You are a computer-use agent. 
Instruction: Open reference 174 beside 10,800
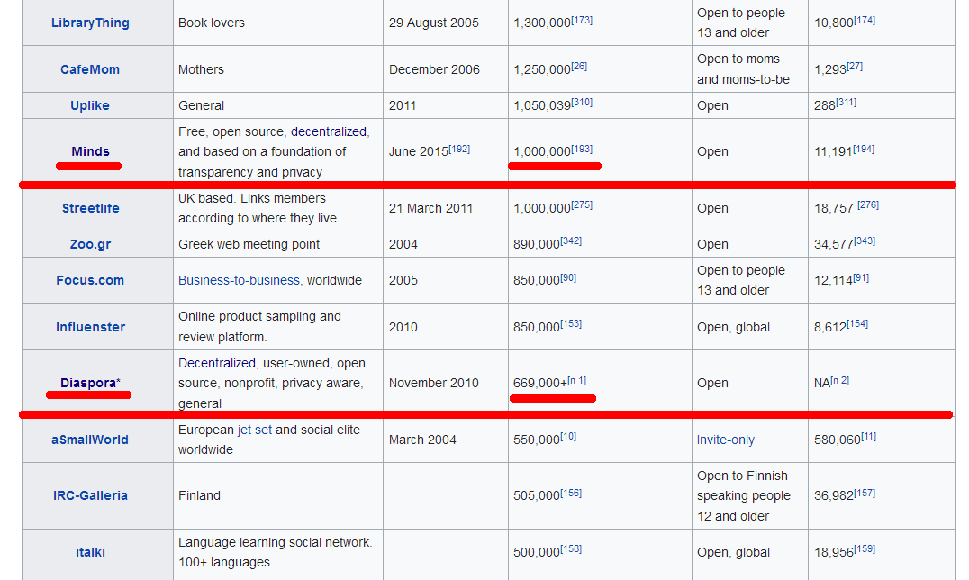point(865,20)
